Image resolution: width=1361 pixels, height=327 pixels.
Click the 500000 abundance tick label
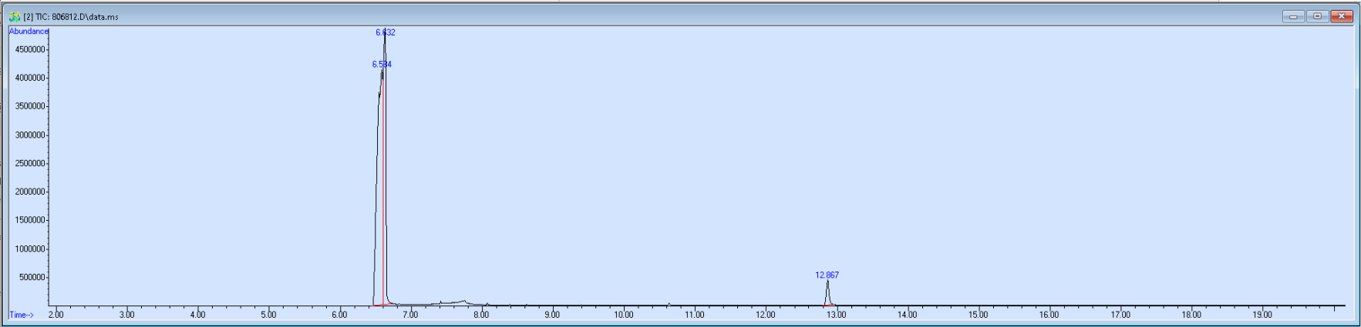coord(32,278)
